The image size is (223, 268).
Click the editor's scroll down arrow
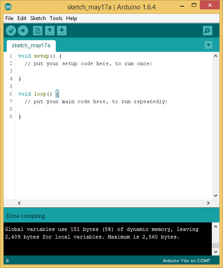(216, 196)
